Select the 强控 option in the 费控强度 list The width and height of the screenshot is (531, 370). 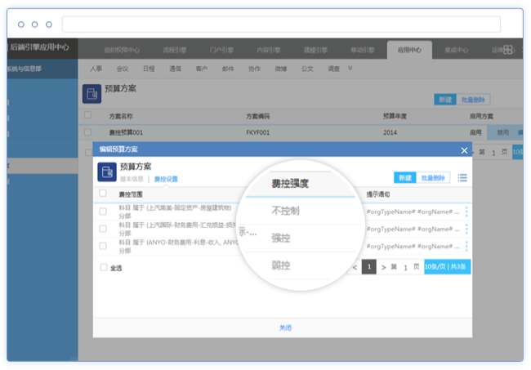tap(281, 238)
